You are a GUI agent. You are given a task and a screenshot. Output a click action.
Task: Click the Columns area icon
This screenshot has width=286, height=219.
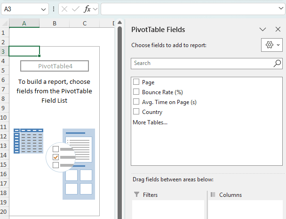click(x=213, y=195)
